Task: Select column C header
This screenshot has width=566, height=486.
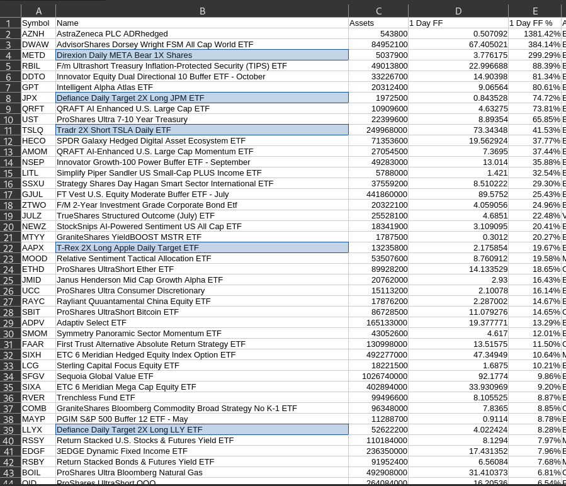Action: (378, 11)
